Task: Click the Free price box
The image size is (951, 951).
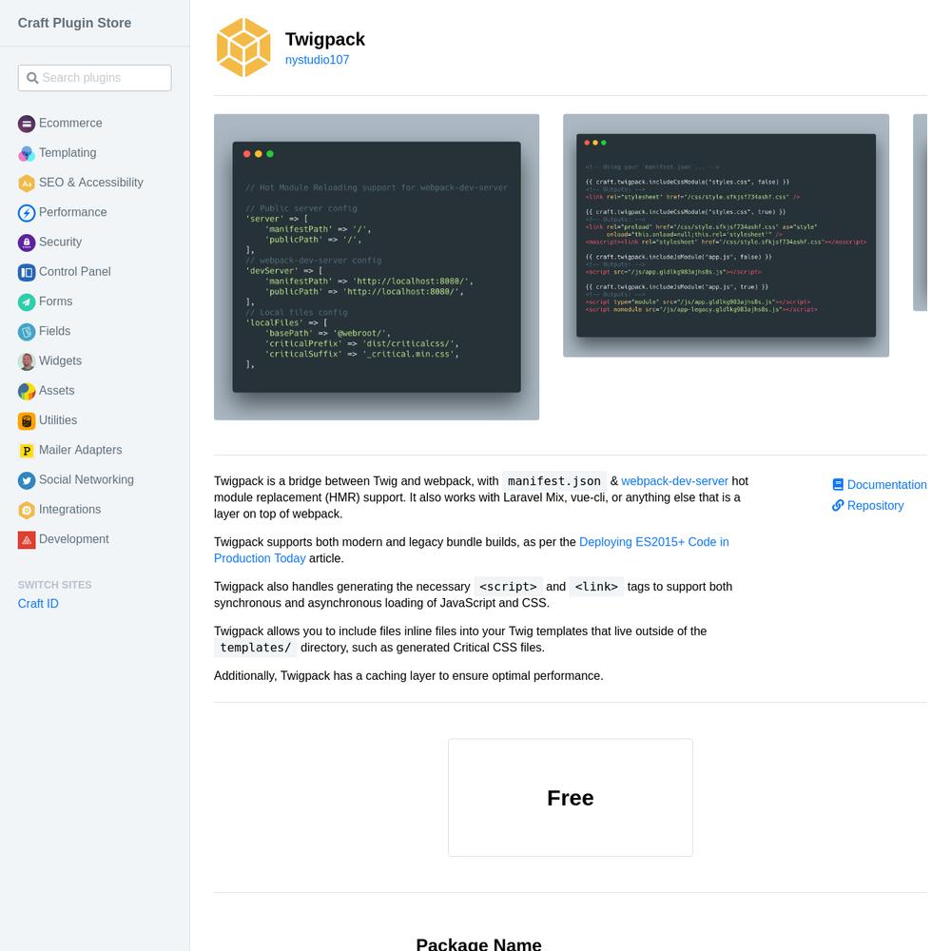Action: pos(570,798)
